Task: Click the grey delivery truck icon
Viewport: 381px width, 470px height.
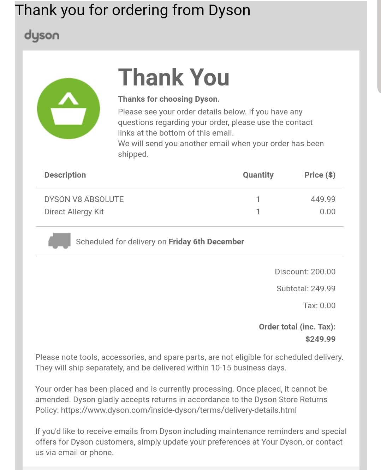Action: pyautogui.click(x=59, y=241)
